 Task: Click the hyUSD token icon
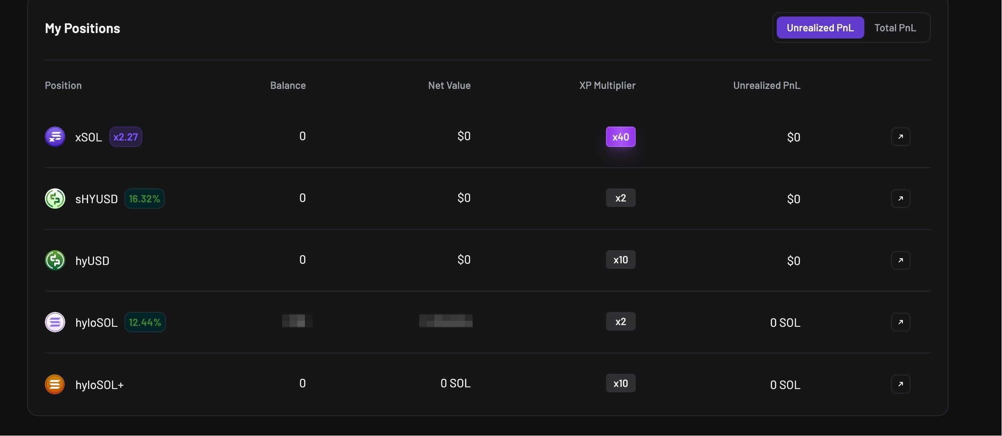pyautogui.click(x=55, y=260)
